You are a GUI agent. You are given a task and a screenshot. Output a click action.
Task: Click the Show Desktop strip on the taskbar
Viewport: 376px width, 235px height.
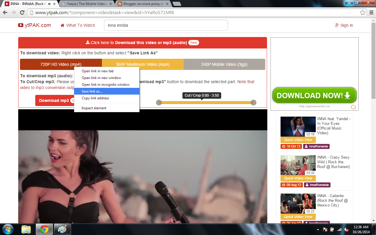click(x=374, y=229)
